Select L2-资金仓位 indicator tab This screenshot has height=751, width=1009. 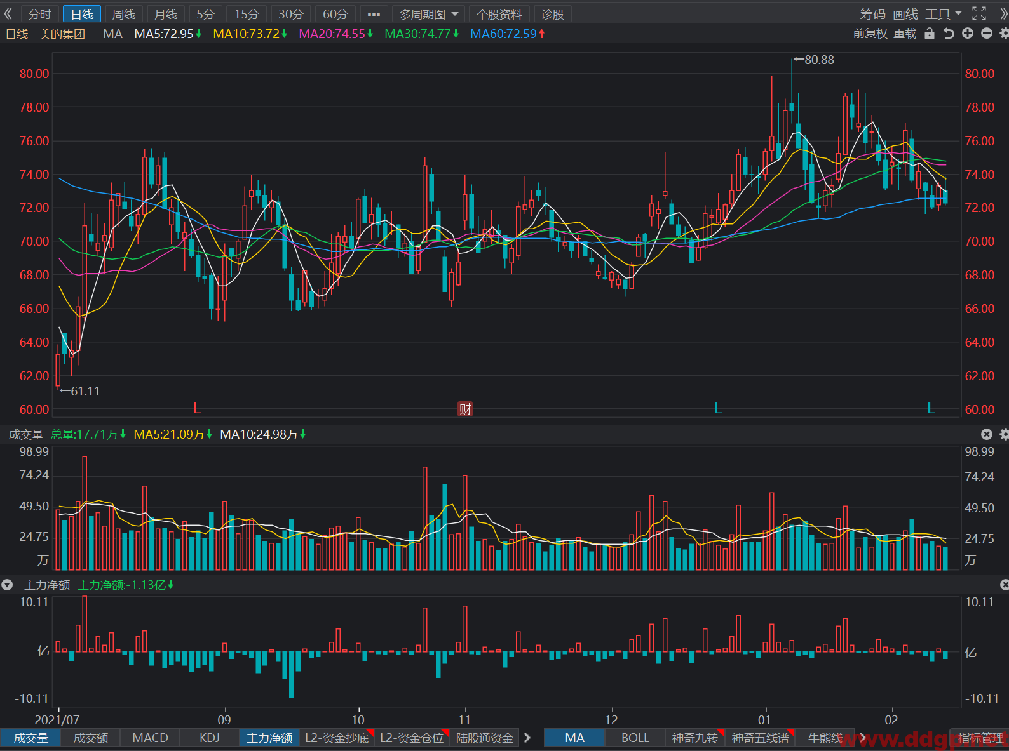coord(412,738)
